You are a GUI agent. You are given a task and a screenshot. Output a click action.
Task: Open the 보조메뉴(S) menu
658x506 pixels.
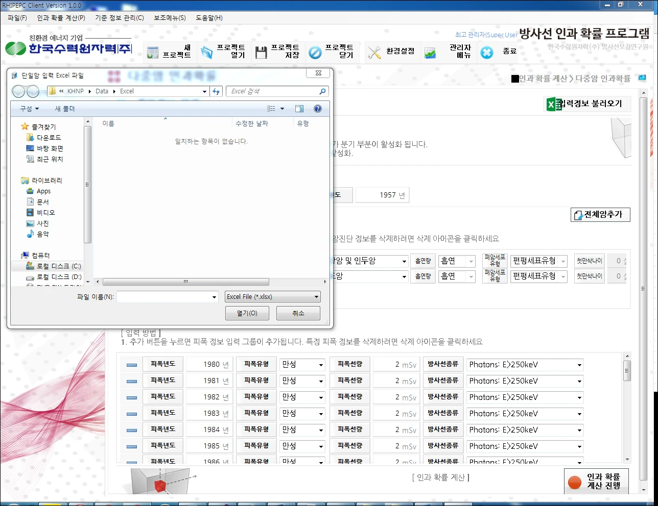pos(170,18)
